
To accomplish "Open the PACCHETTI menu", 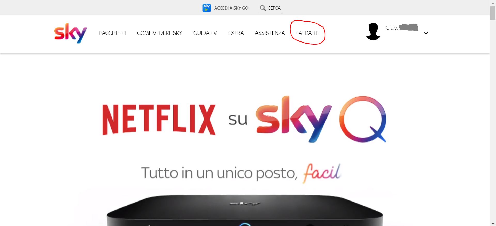I will (112, 33).
